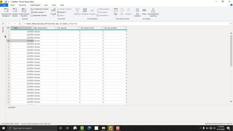Click the Save icon in title bar
The width and height of the screenshot is (233, 131).
pyautogui.click(x=6, y=1)
